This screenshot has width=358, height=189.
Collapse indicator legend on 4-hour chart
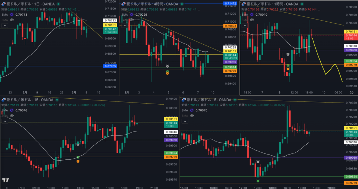point(124,25)
